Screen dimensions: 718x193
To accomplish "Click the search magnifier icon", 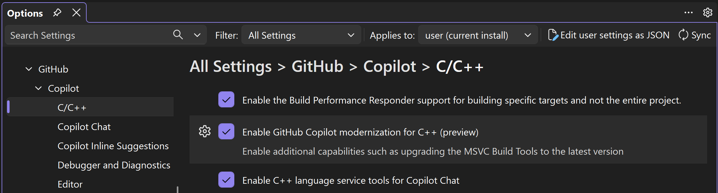I will tap(178, 35).
